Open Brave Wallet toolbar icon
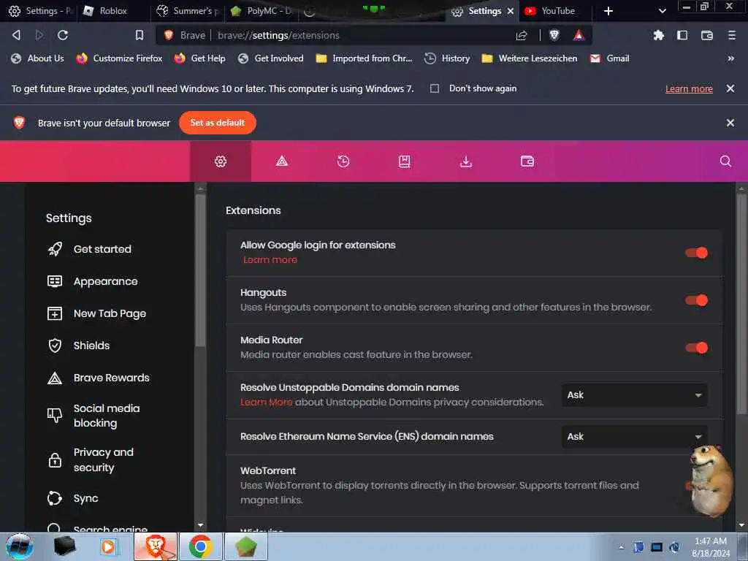The width and height of the screenshot is (748, 561). click(x=706, y=35)
